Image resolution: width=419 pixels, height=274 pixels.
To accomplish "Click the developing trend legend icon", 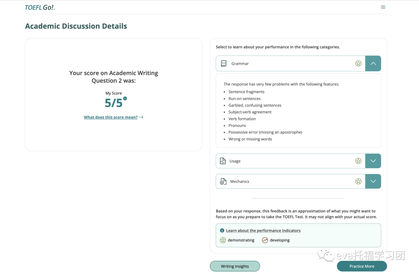I will (265, 240).
